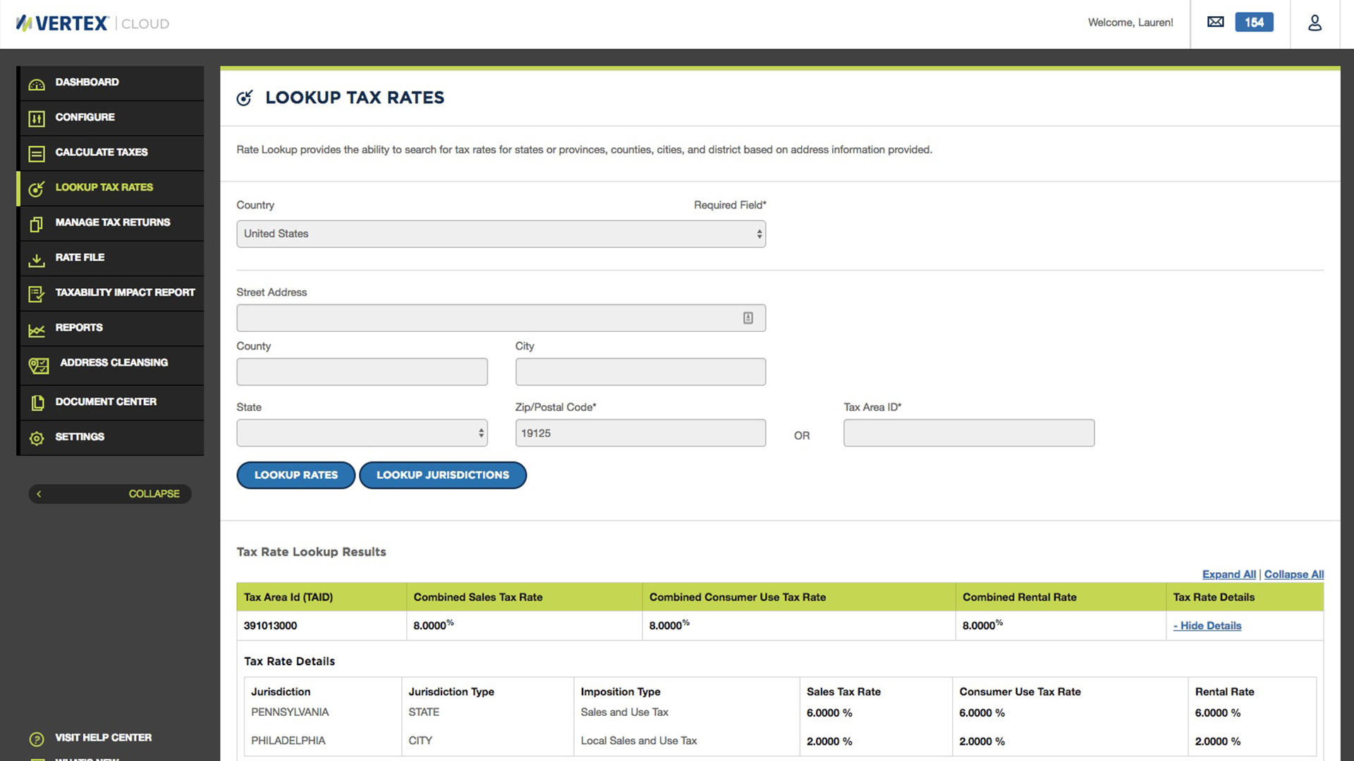Click the address selector inside Street Address

pyautogui.click(x=747, y=317)
